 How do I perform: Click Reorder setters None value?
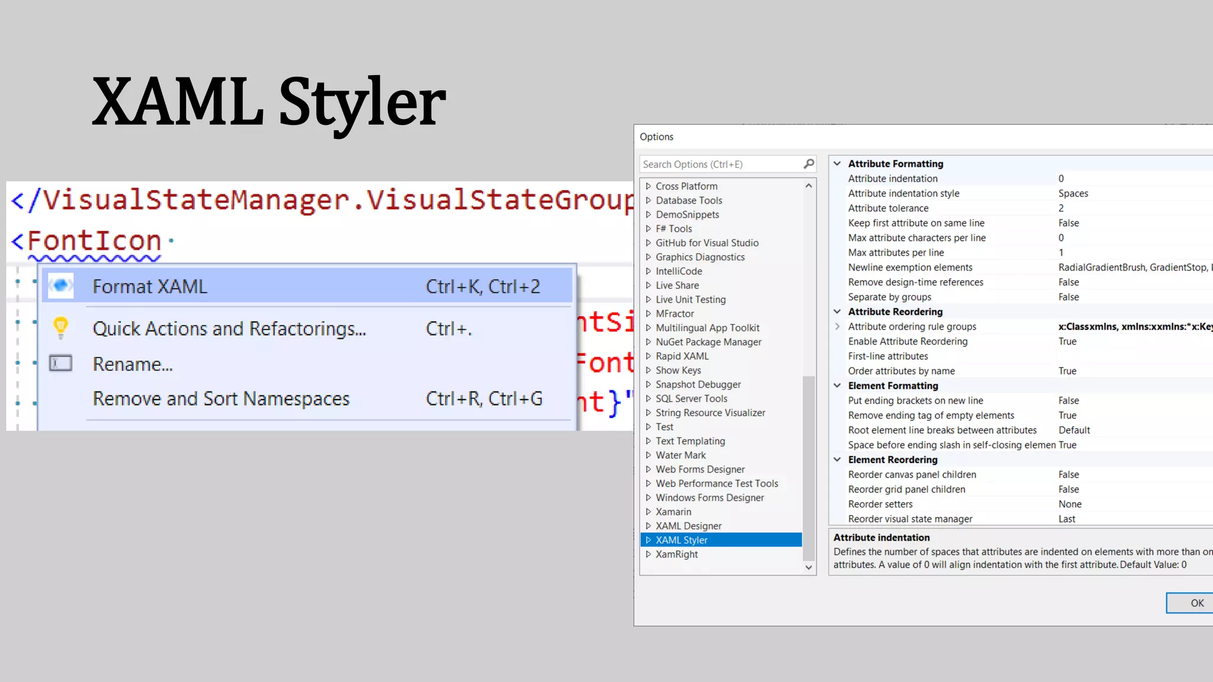1070,504
